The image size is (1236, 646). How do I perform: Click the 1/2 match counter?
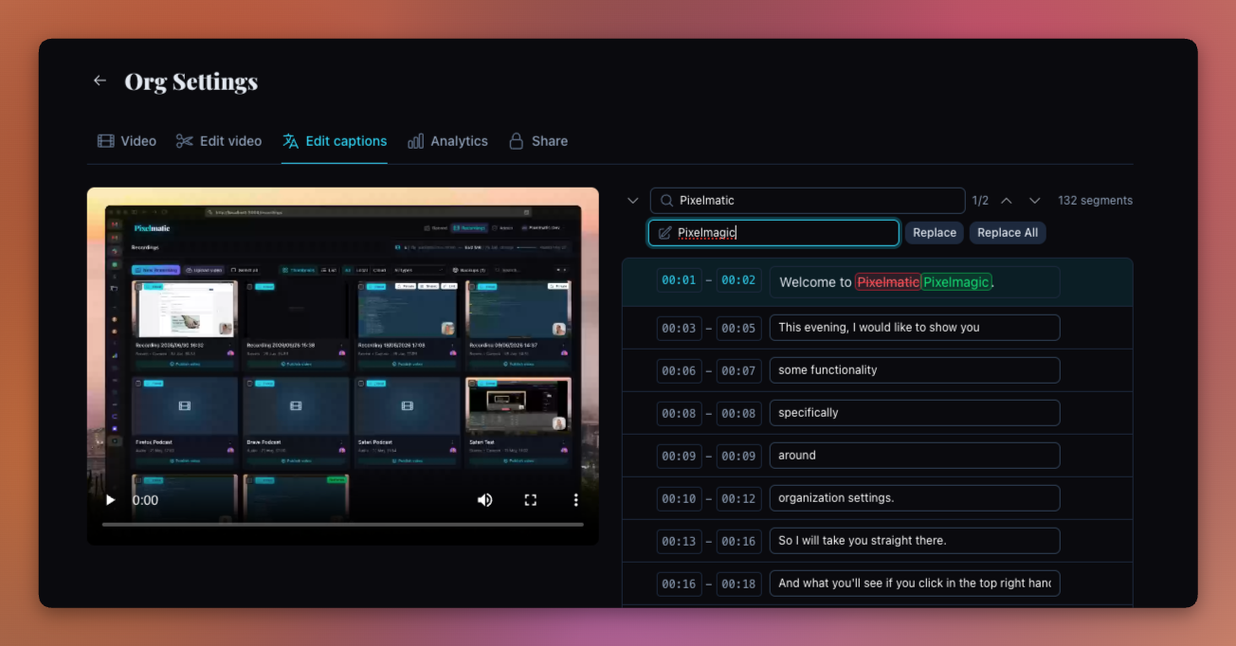pos(980,201)
